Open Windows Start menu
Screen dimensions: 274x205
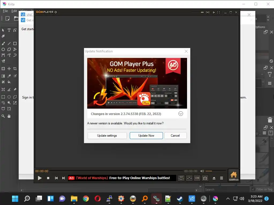15,199
